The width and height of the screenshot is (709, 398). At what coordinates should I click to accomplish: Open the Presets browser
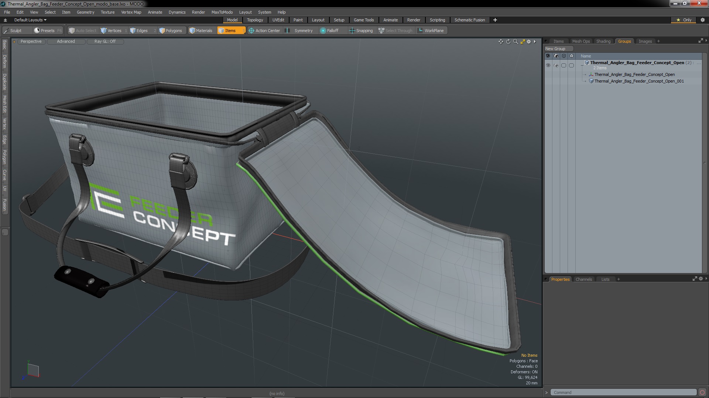coord(47,31)
